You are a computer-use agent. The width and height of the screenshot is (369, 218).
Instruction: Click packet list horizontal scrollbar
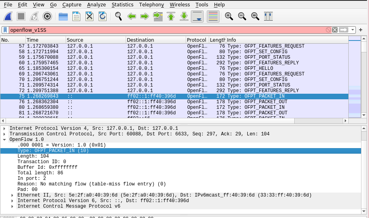pyautogui.click(x=150, y=121)
